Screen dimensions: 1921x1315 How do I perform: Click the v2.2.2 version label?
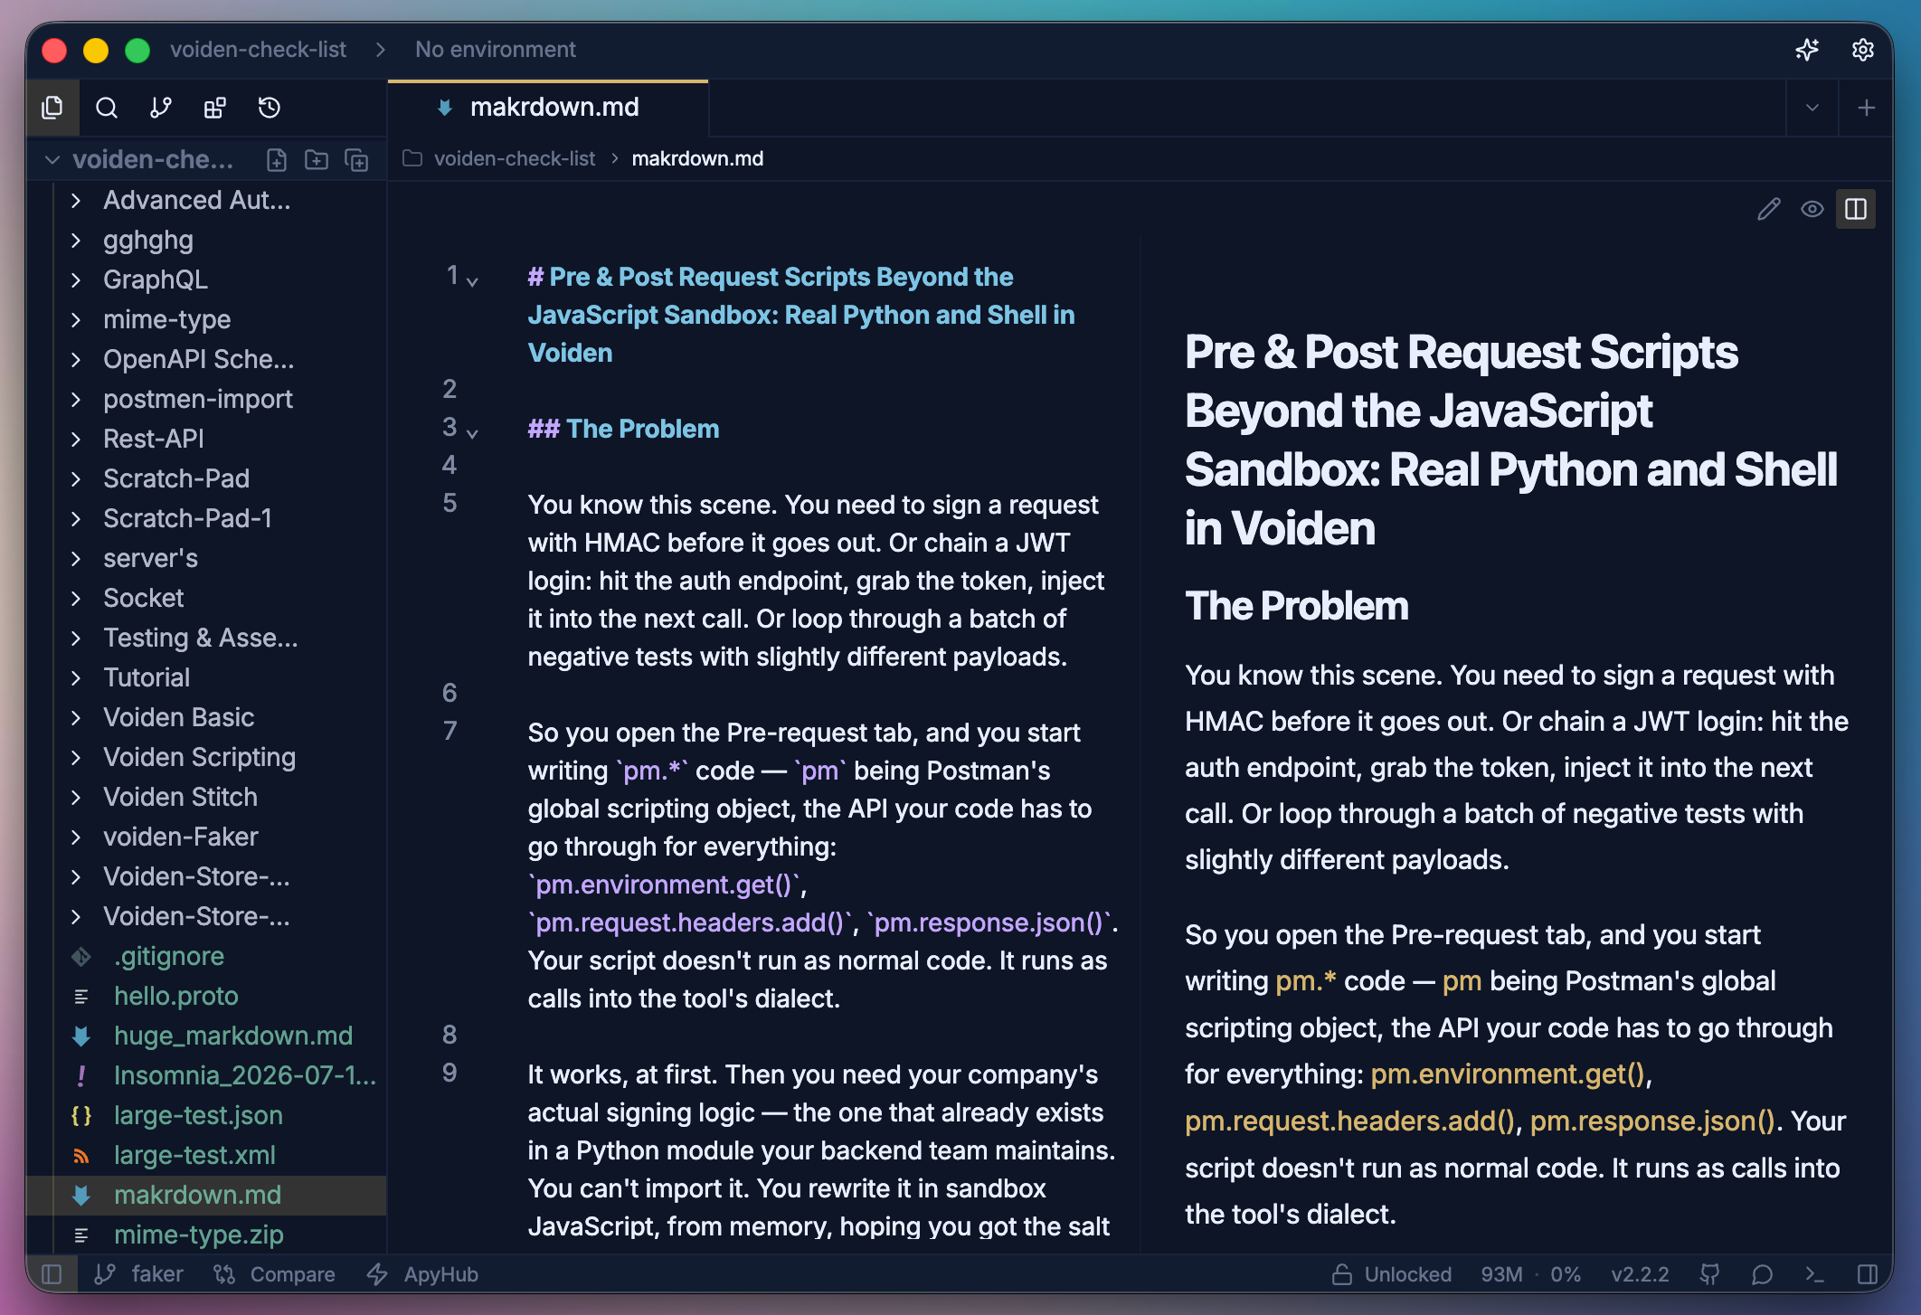tap(1640, 1274)
